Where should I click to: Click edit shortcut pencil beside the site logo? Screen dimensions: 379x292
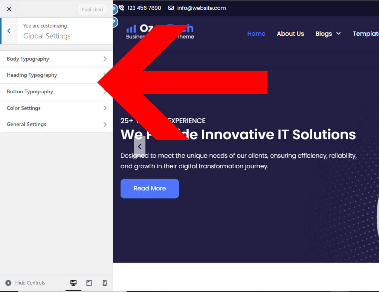tap(115, 22)
